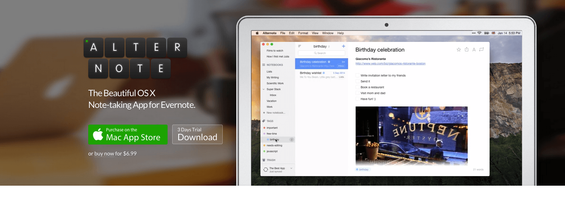Open the yelp.com Giacomo's Ristorante link
565x202 pixels.
[390, 64]
